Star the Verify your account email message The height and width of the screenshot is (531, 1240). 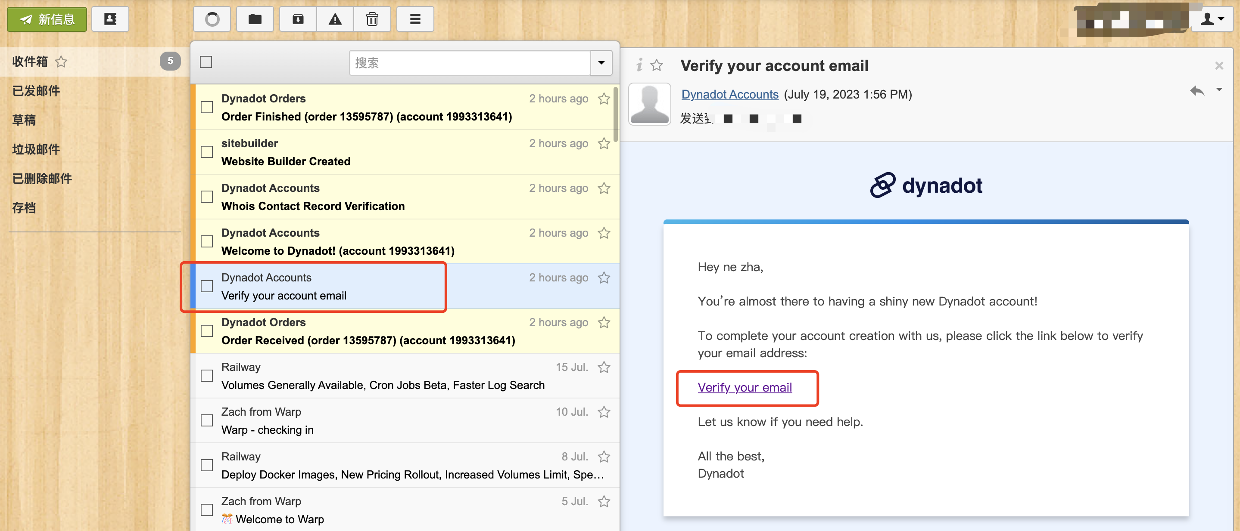pyautogui.click(x=604, y=277)
